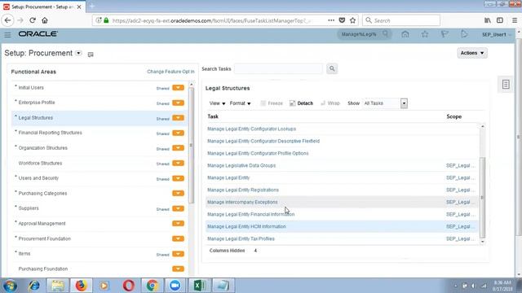The width and height of the screenshot is (522, 293).
Task: Expand the Setup: Procurement dropdown arrow
Action: [78, 53]
